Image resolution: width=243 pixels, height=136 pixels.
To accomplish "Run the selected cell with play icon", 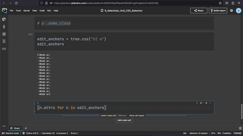I will point(38,103).
